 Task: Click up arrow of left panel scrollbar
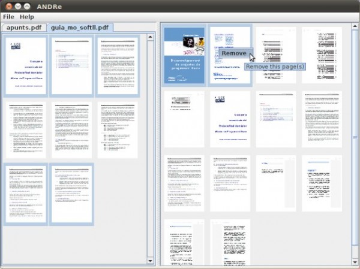151,37
